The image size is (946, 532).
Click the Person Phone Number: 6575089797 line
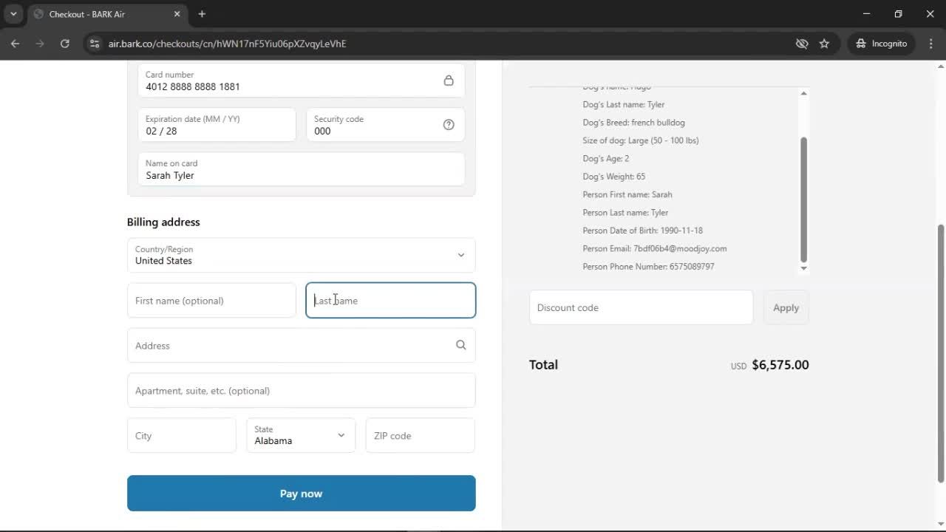[x=648, y=266]
